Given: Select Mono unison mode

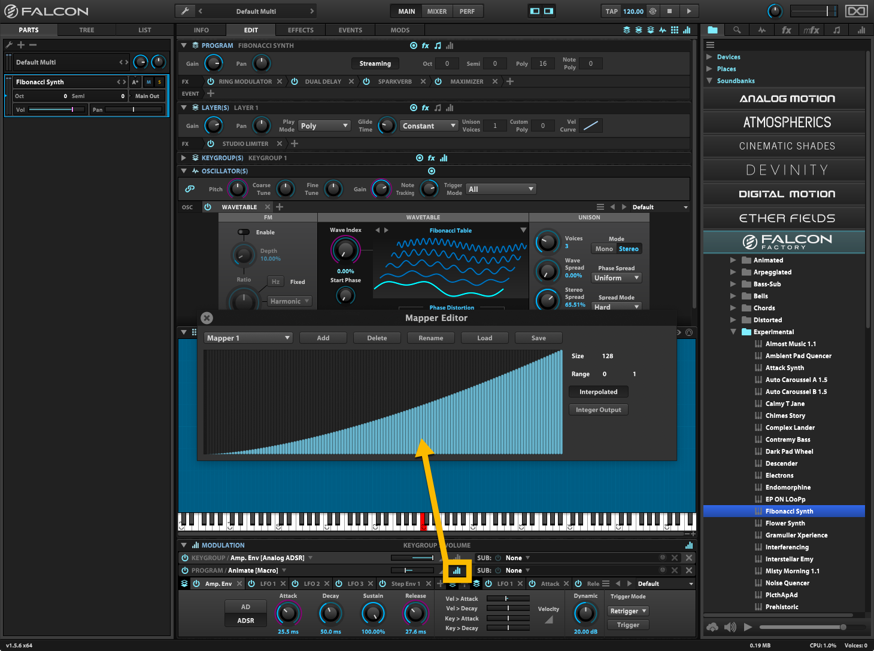Looking at the screenshot, I should tap(604, 249).
